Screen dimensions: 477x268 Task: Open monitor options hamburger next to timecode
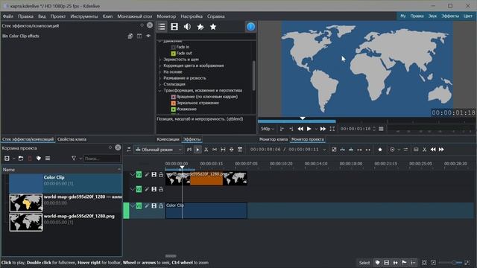coord(381,129)
